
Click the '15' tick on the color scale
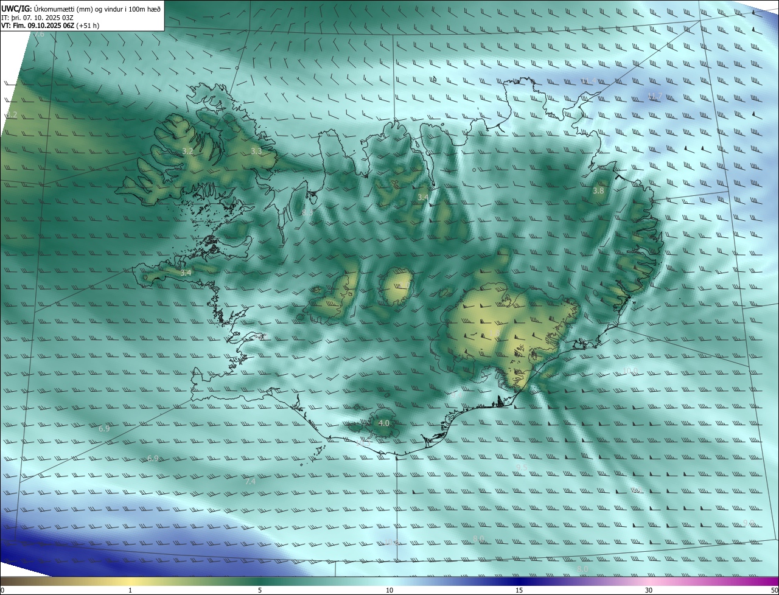pyautogui.click(x=519, y=590)
